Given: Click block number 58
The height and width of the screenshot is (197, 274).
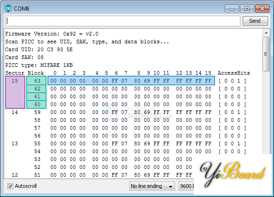Looking at the screenshot, I should (x=37, y=120).
